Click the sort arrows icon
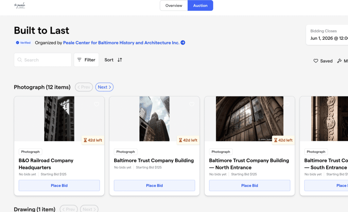This screenshot has width=348, height=212. coord(120,60)
